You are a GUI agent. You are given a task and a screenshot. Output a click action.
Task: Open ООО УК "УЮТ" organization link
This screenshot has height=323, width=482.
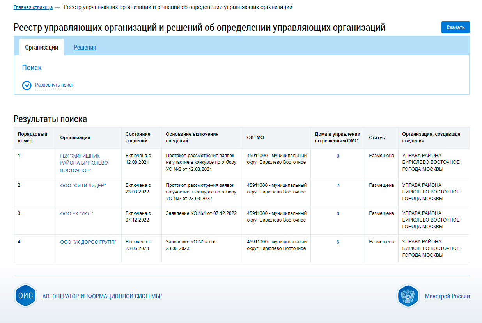click(x=76, y=214)
